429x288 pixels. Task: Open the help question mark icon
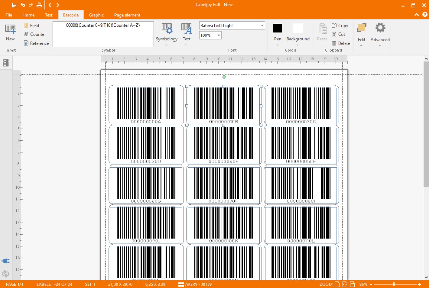point(425,14)
